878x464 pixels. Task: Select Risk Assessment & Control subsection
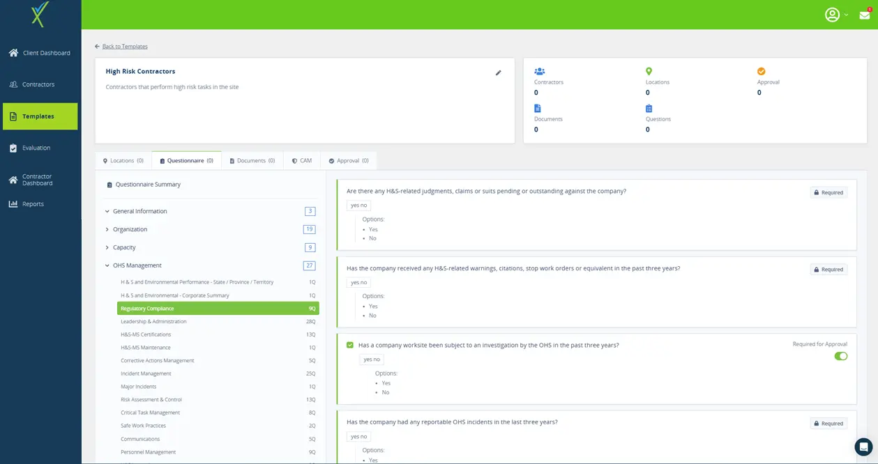pos(218,400)
